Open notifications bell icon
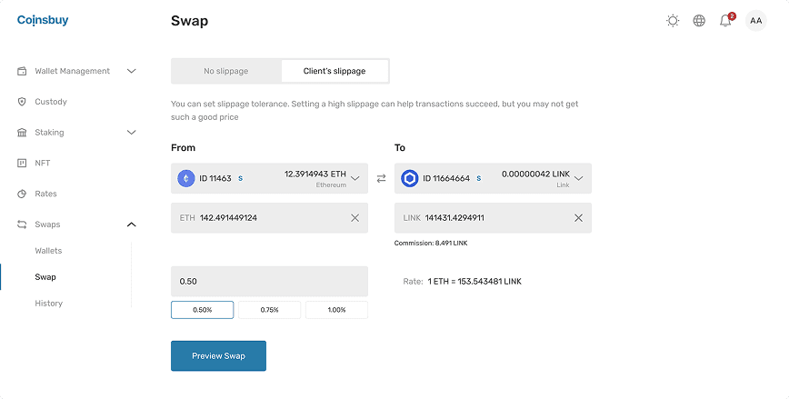This screenshot has height=399, width=789. click(x=726, y=20)
